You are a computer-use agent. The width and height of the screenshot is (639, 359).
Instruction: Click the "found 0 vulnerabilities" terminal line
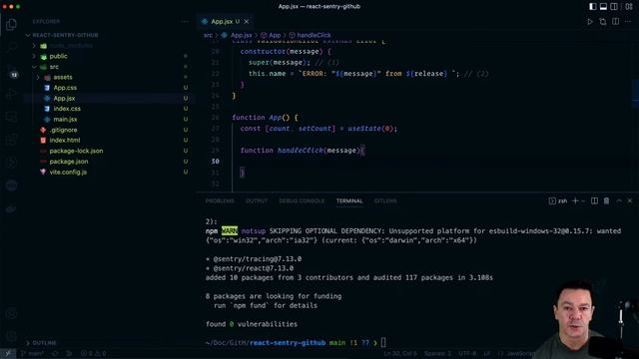252,324
